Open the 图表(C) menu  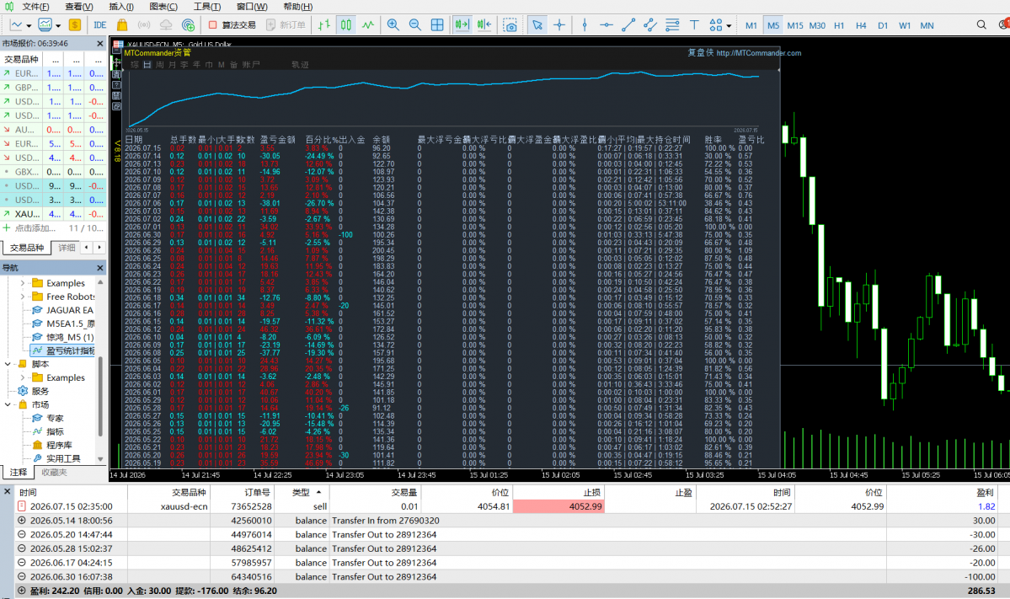tap(163, 7)
